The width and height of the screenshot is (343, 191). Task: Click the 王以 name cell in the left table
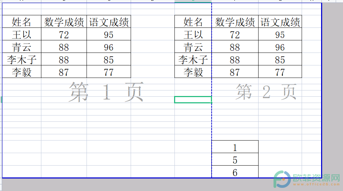point(22,34)
